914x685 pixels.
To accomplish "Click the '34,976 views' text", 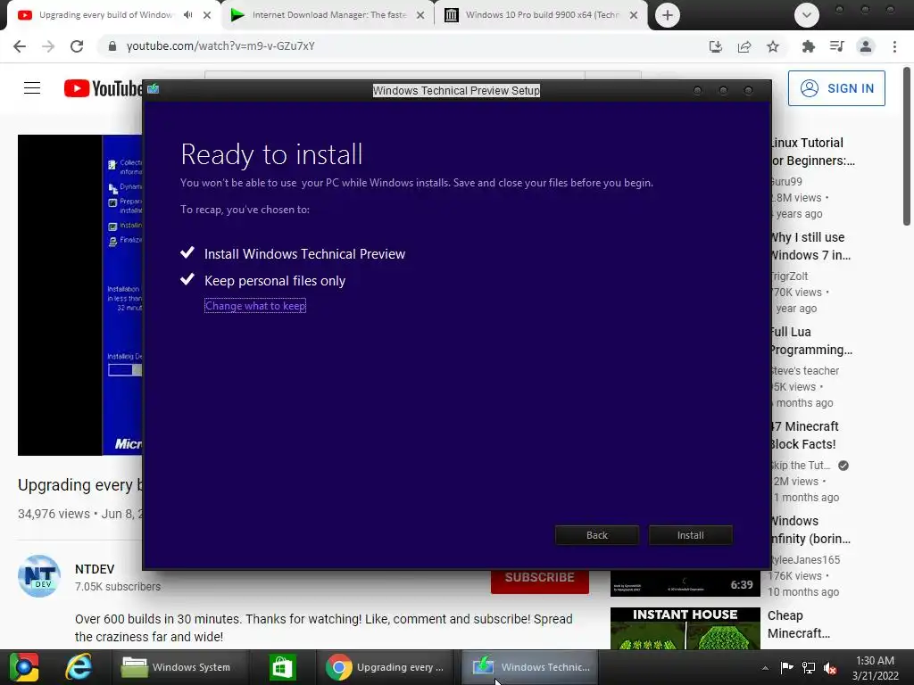I will 54,514.
